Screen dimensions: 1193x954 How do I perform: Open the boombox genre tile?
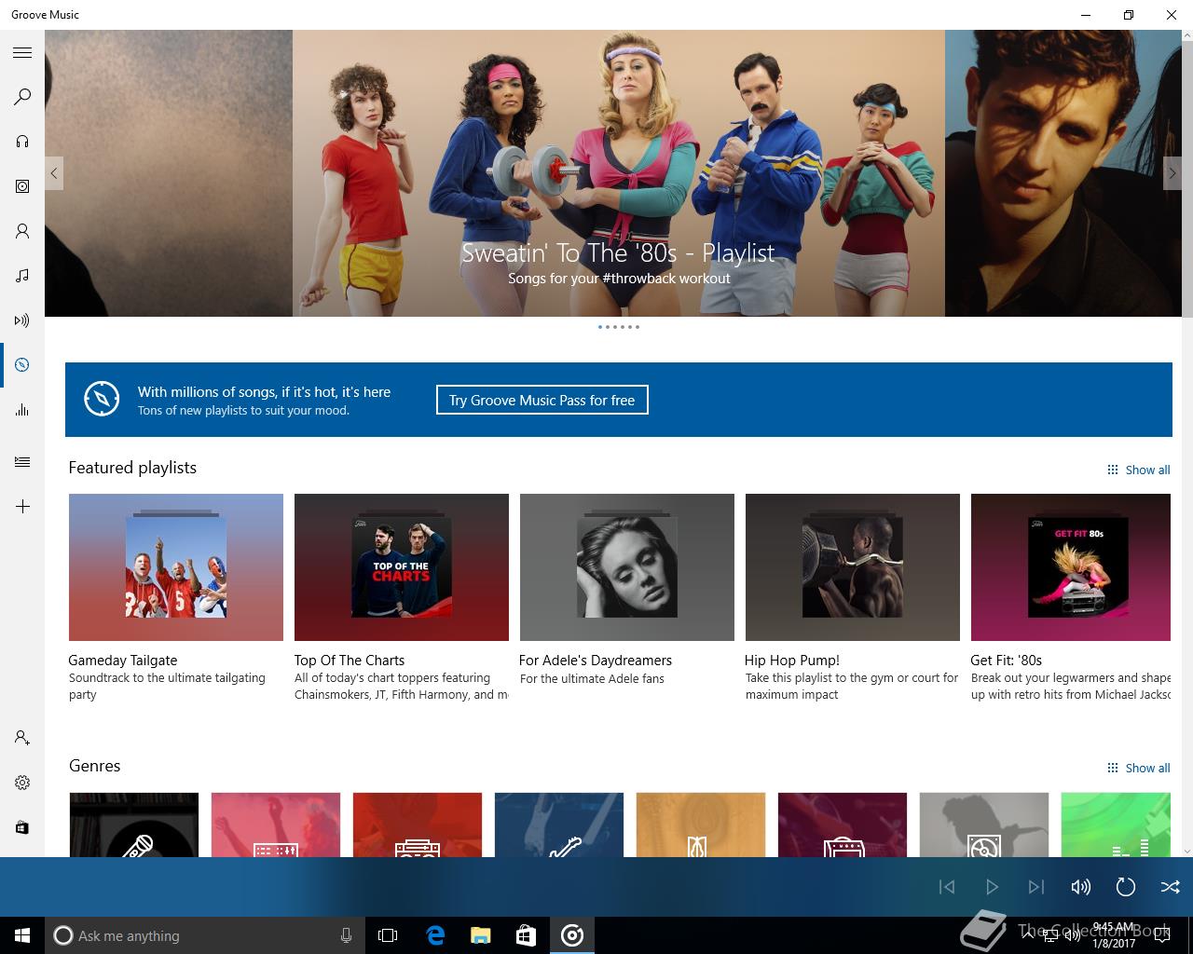tap(418, 825)
